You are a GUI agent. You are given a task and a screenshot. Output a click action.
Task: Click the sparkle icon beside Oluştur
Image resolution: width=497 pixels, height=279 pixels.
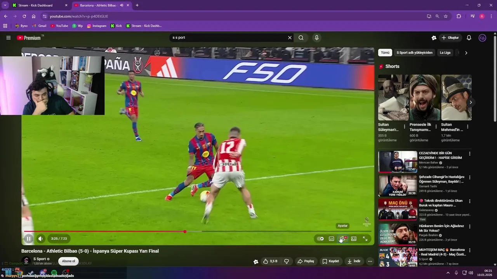pos(434,38)
